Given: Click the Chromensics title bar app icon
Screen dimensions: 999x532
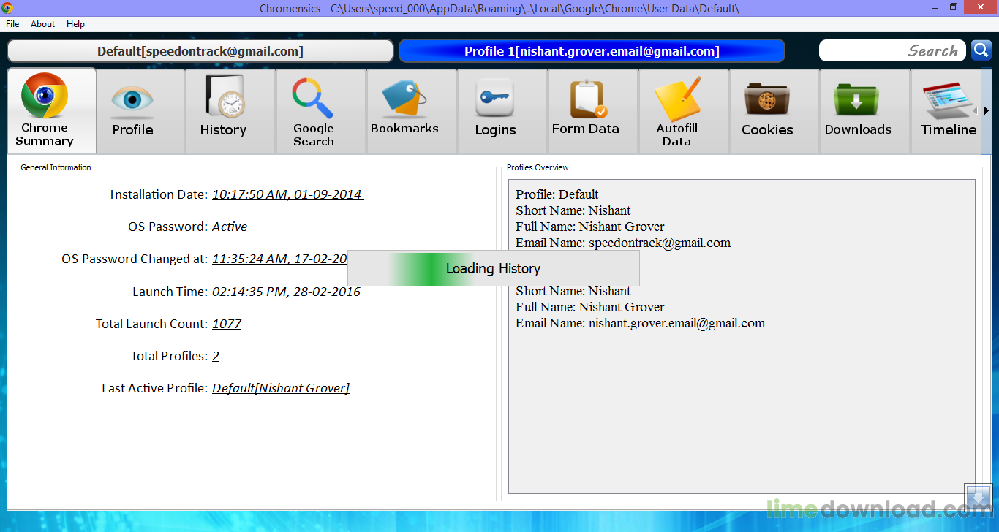Looking at the screenshot, I should click(x=7, y=8).
